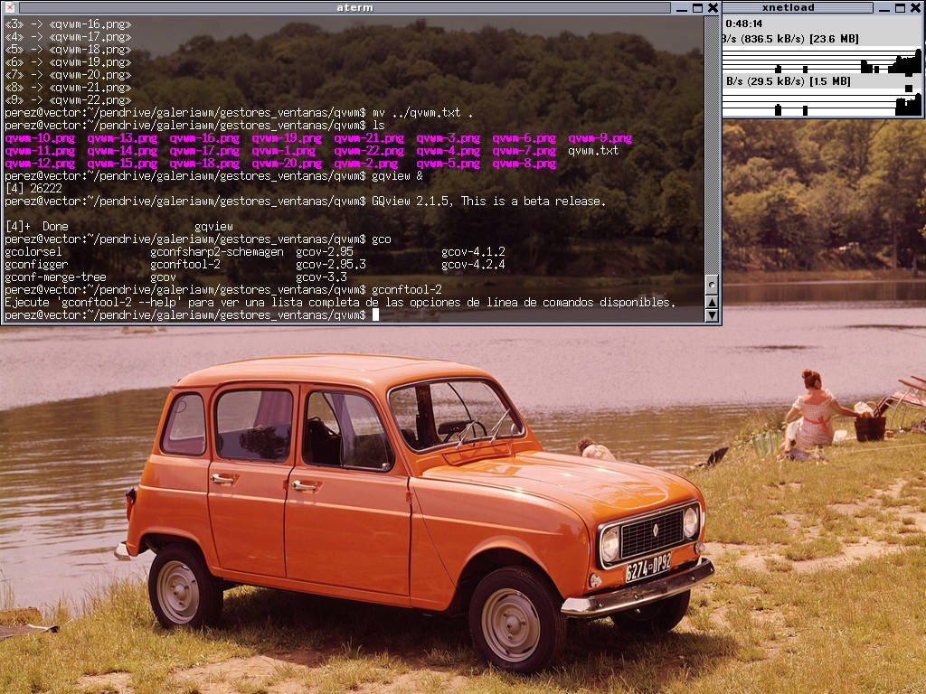Click the gcolorsel completion entry

[33, 252]
